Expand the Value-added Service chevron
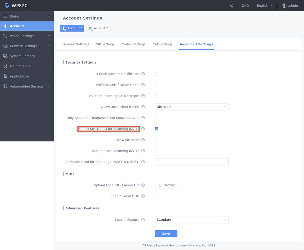The image size is (304, 250). [49, 86]
